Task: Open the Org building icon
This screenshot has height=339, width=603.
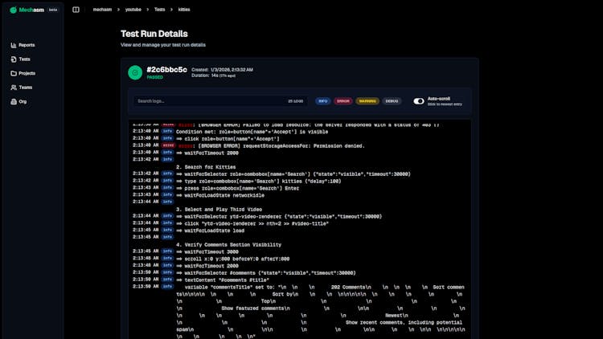Action: point(14,102)
